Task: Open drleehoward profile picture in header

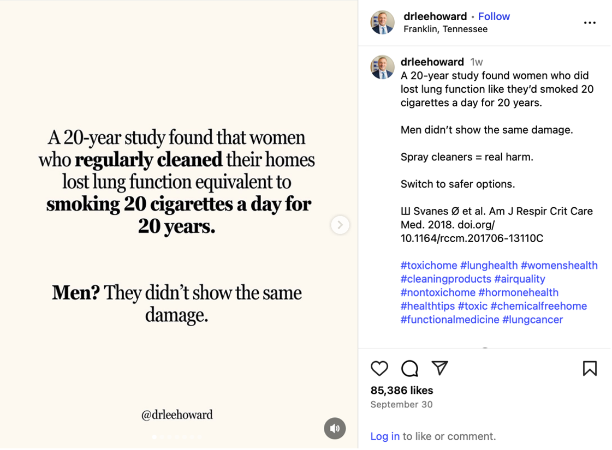Action: (382, 22)
